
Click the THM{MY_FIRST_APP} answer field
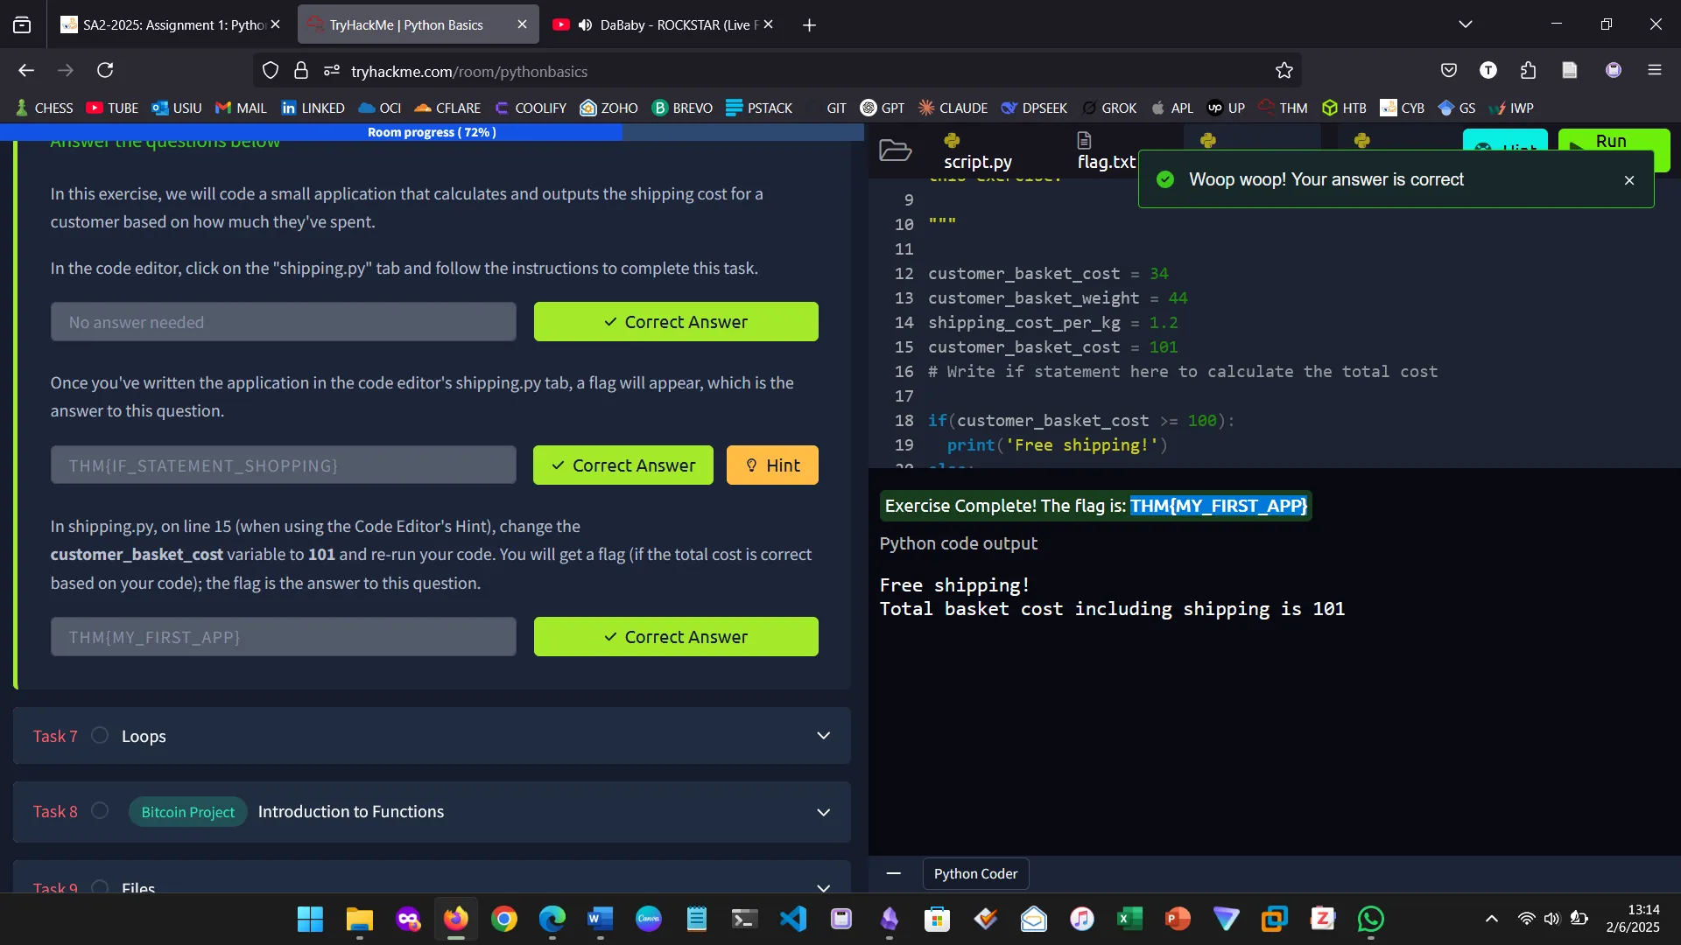tap(283, 637)
